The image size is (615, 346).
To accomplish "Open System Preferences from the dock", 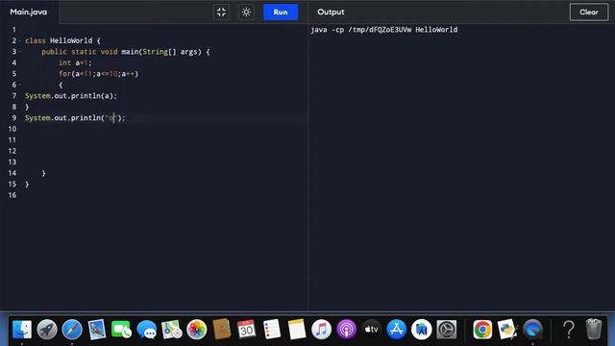I will click(x=447, y=329).
